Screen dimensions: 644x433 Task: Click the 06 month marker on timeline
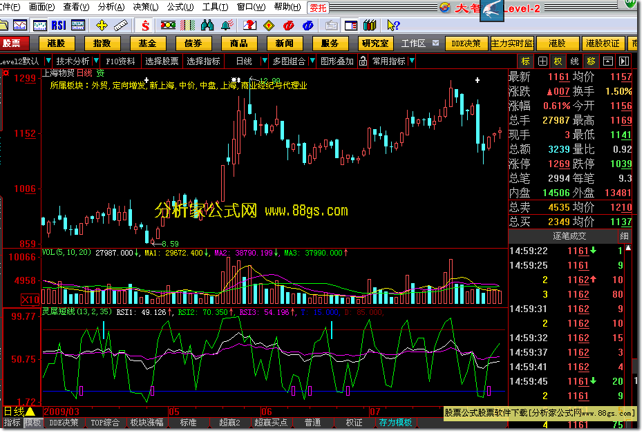point(267,412)
